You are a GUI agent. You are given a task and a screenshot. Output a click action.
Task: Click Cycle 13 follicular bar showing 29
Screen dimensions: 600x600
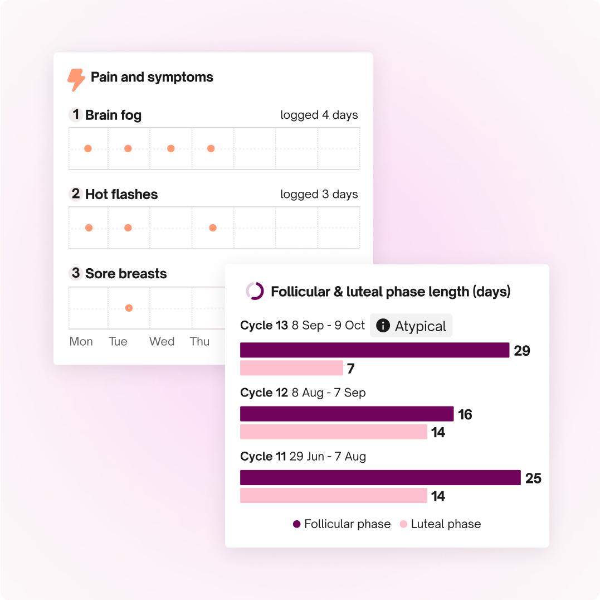pos(374,350)
